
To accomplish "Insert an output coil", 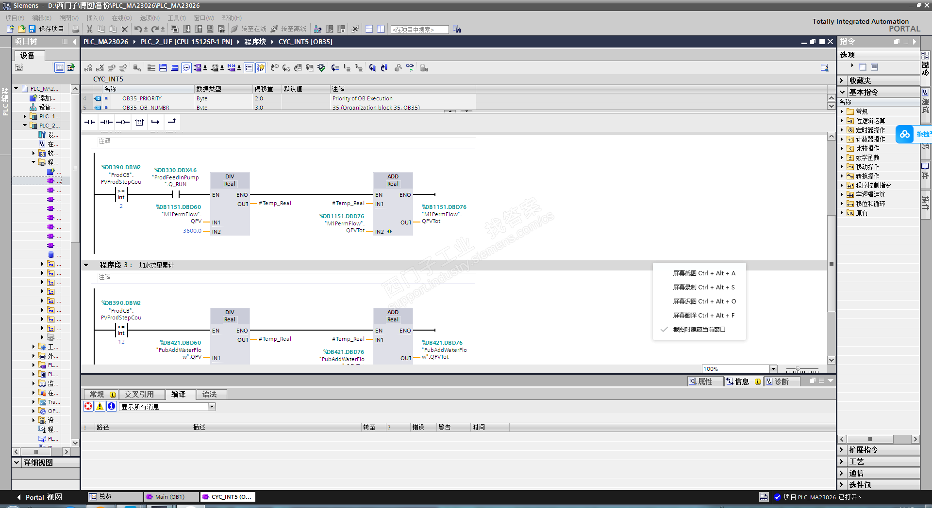I will (123, 122).
